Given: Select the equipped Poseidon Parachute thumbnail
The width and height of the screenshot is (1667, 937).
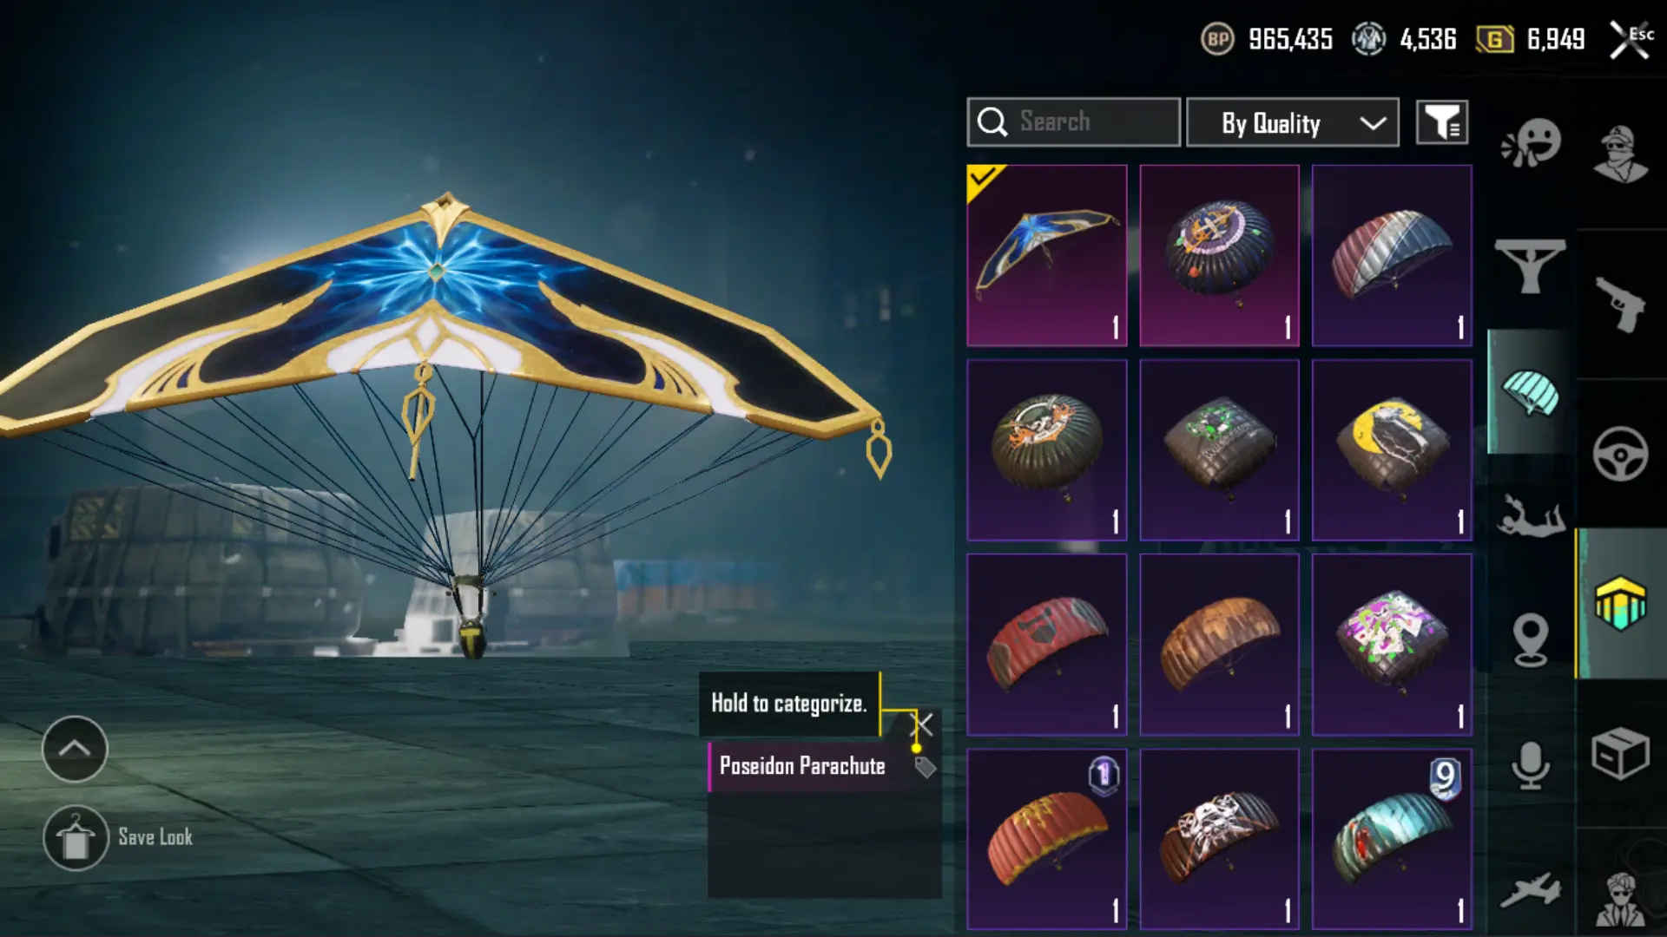Looking at the screenshot, I should click(x=1047, y=256).
